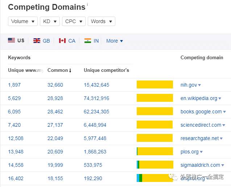Image resolution: width=231 pixels, height=187 pixels.
Task: Switch to the IN country tab
Action: click(x=91, y=41)
